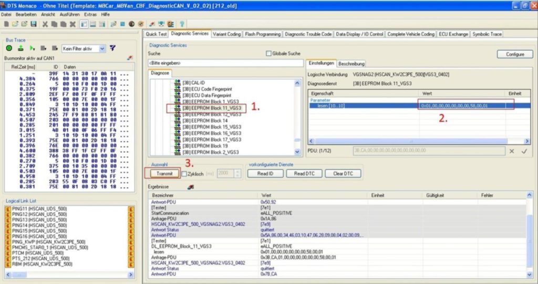Switch to the Variant Coding tab
This screenshot has width=538, height=284.
[x=226, y=34]
